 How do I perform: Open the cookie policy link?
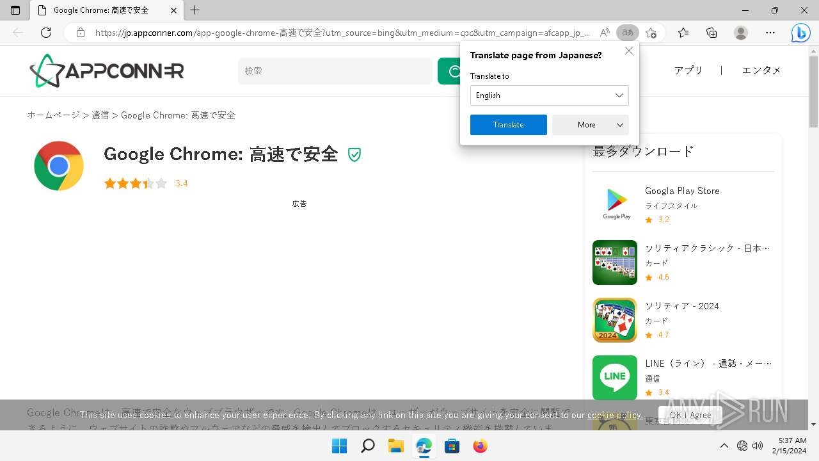click(x=615, y=415)
